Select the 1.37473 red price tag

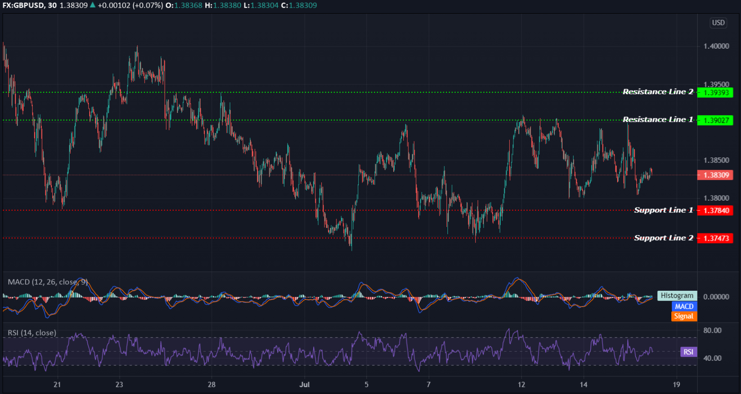[x=715, y=238]
